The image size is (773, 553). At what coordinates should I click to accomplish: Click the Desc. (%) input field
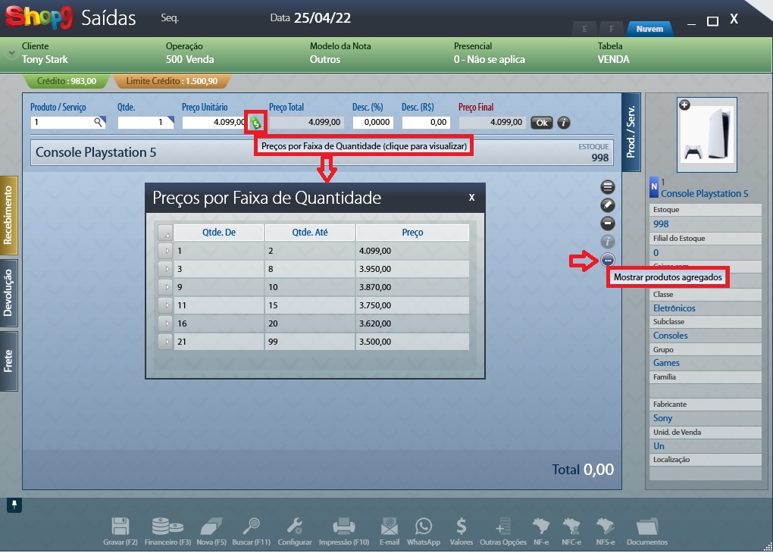pos(373,122)
